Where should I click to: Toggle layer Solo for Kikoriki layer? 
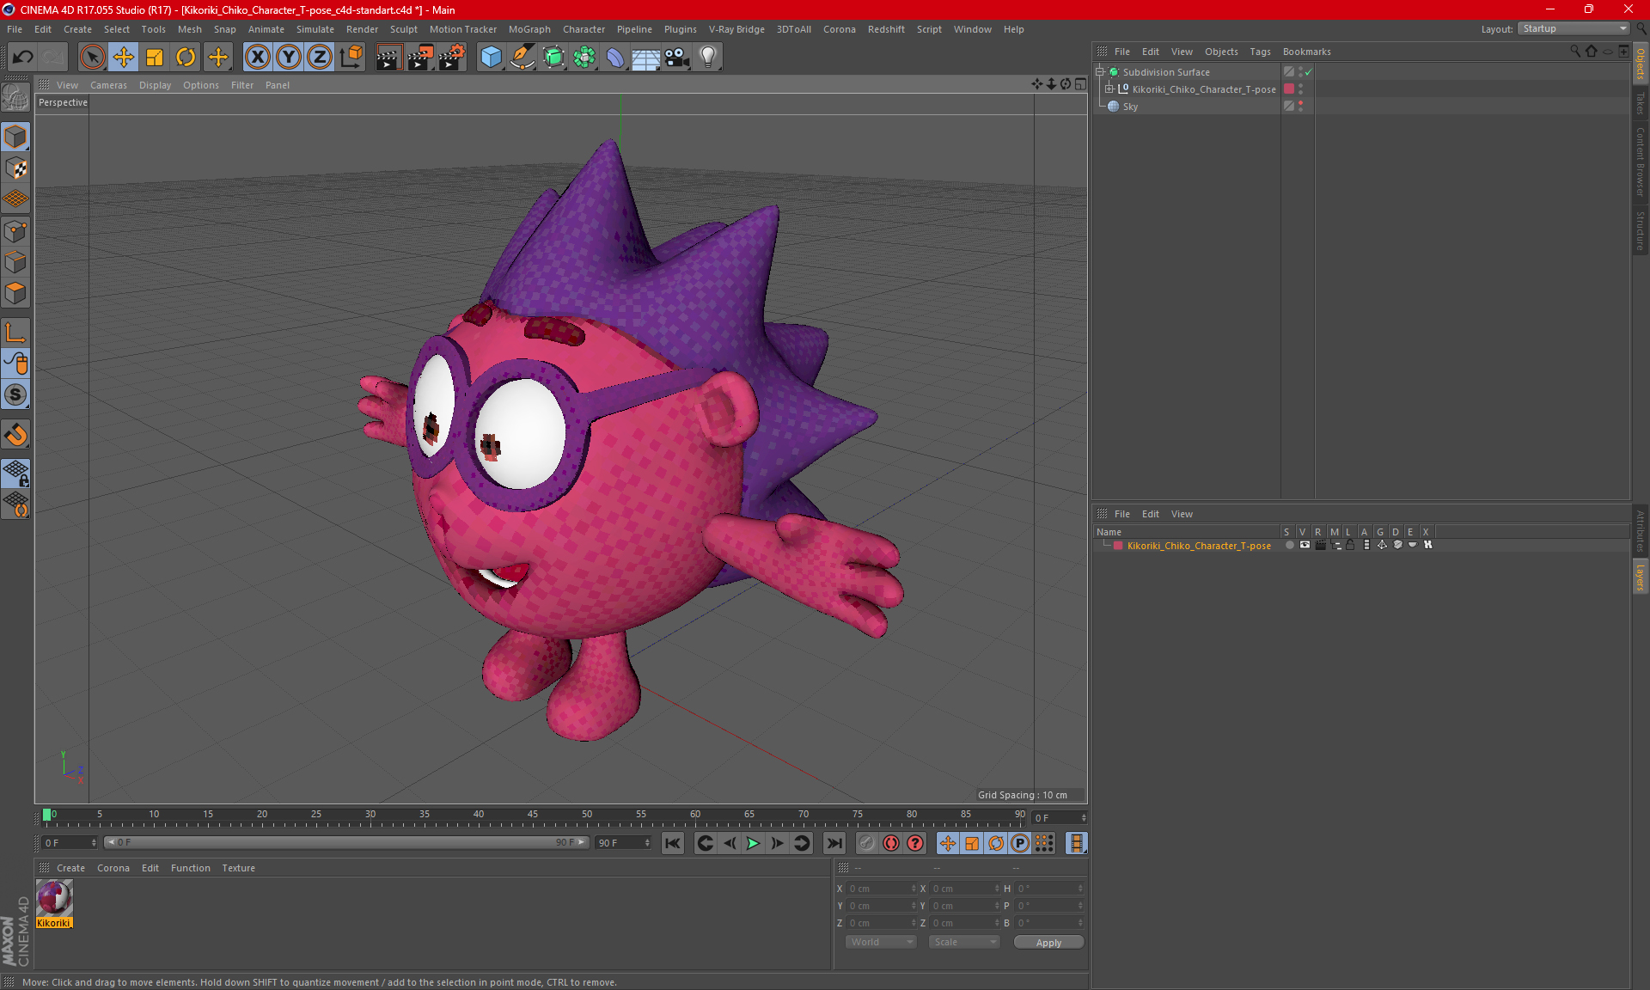pyautogui.click(x=1289, y=545)
